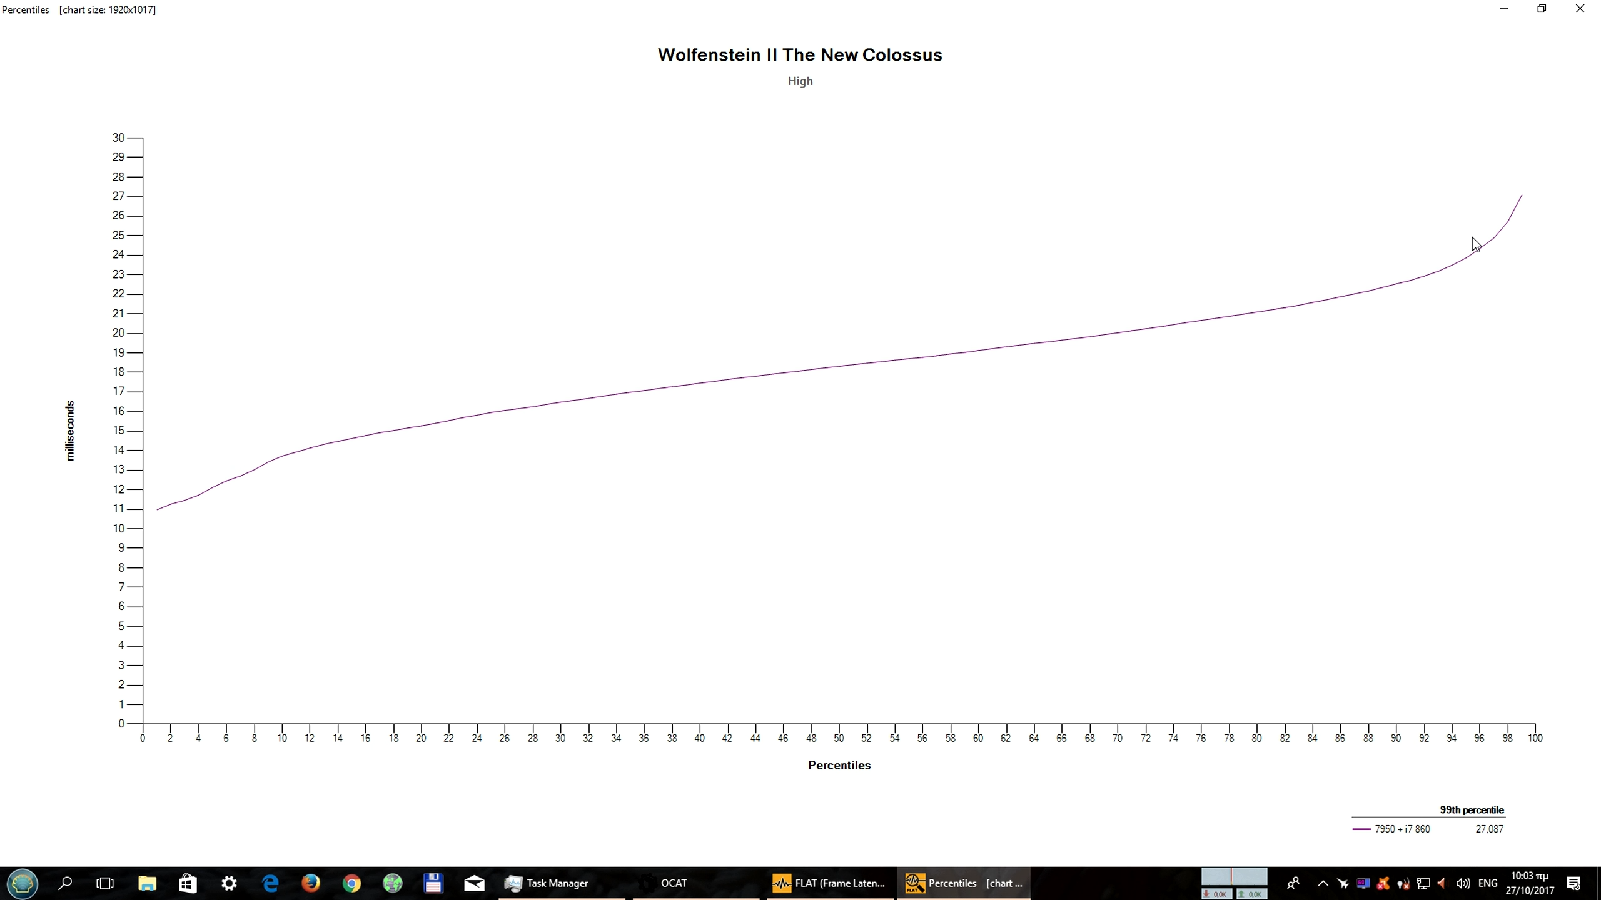Click the chart title Wolfenstein II
The height and width of the screenshot is (900, 1601).
pos(800,55)
